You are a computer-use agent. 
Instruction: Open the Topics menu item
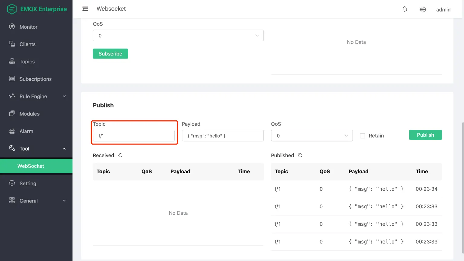tap(36, 62)
